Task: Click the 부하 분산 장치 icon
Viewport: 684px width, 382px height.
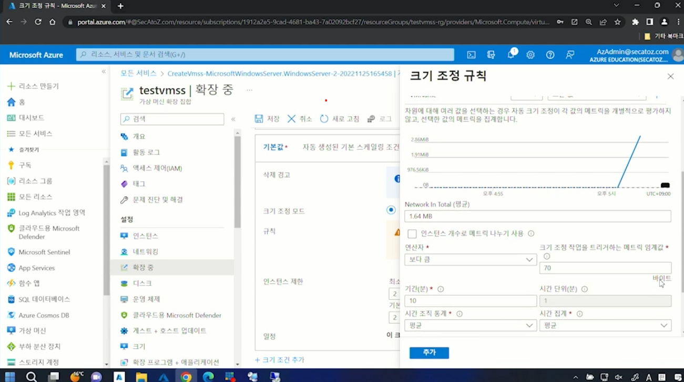Action: pyautogui.click(x=11, y=346)
